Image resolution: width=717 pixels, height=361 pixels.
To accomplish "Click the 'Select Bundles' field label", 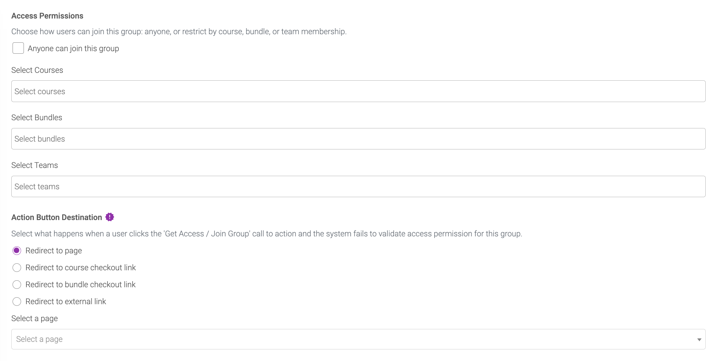I will coord(37,117).
